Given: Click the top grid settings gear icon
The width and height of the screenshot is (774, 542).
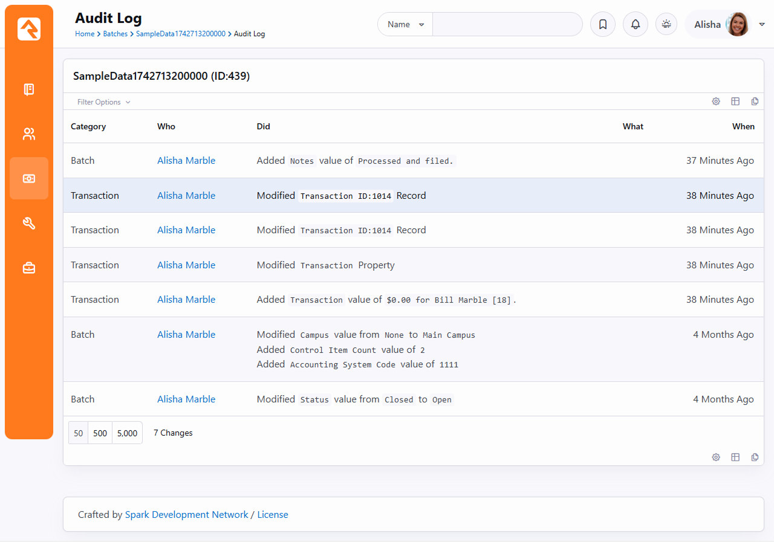Looking at the screenshot, I should [716, 102].
